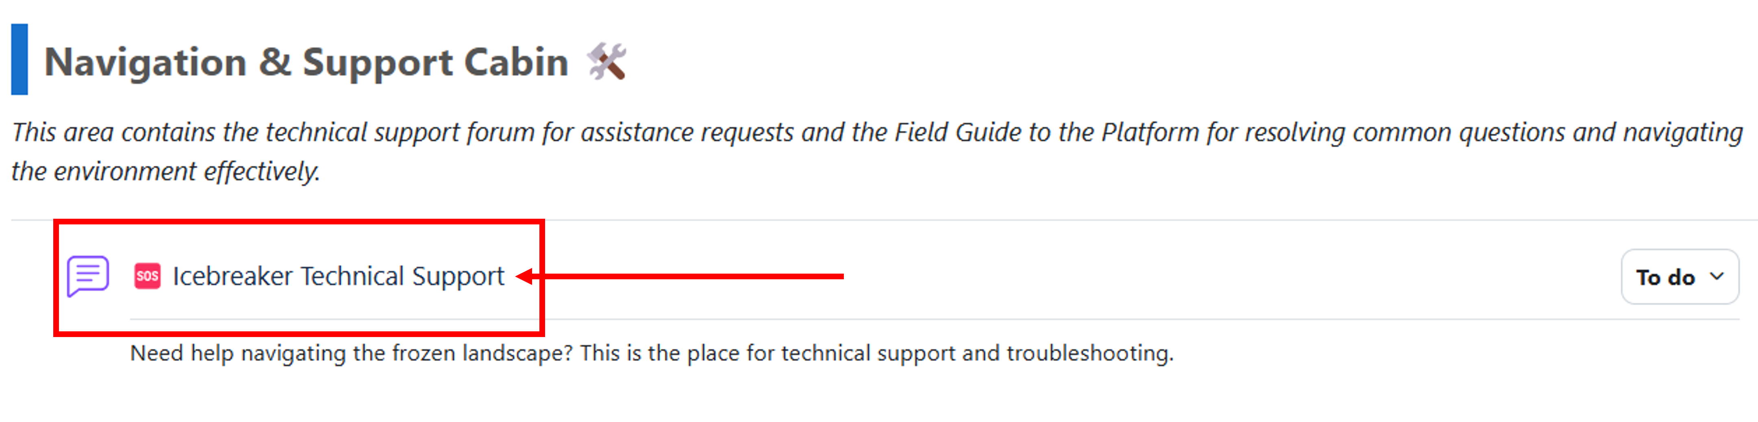
Task: Open the To do completion dropdown
Action: click(x=1679, y=276)
